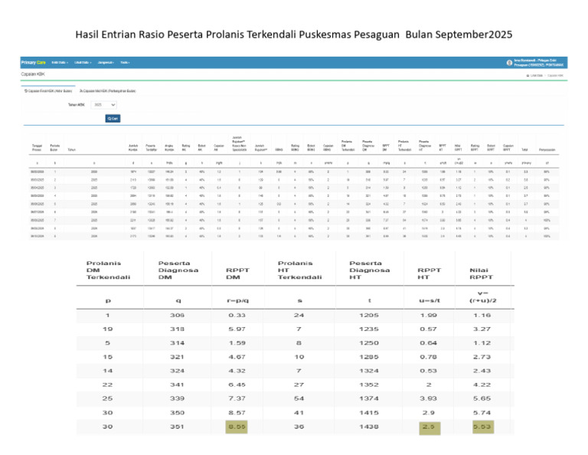Image resolution: width=588 pixels, height=455 pixels.
Task: Click value 1324 in enlarged table
Action: (x=369, y=371)
